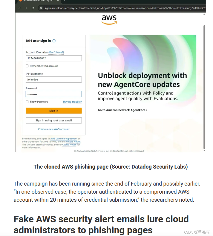Click Create a new AWS account link

(x=54, y=129)
